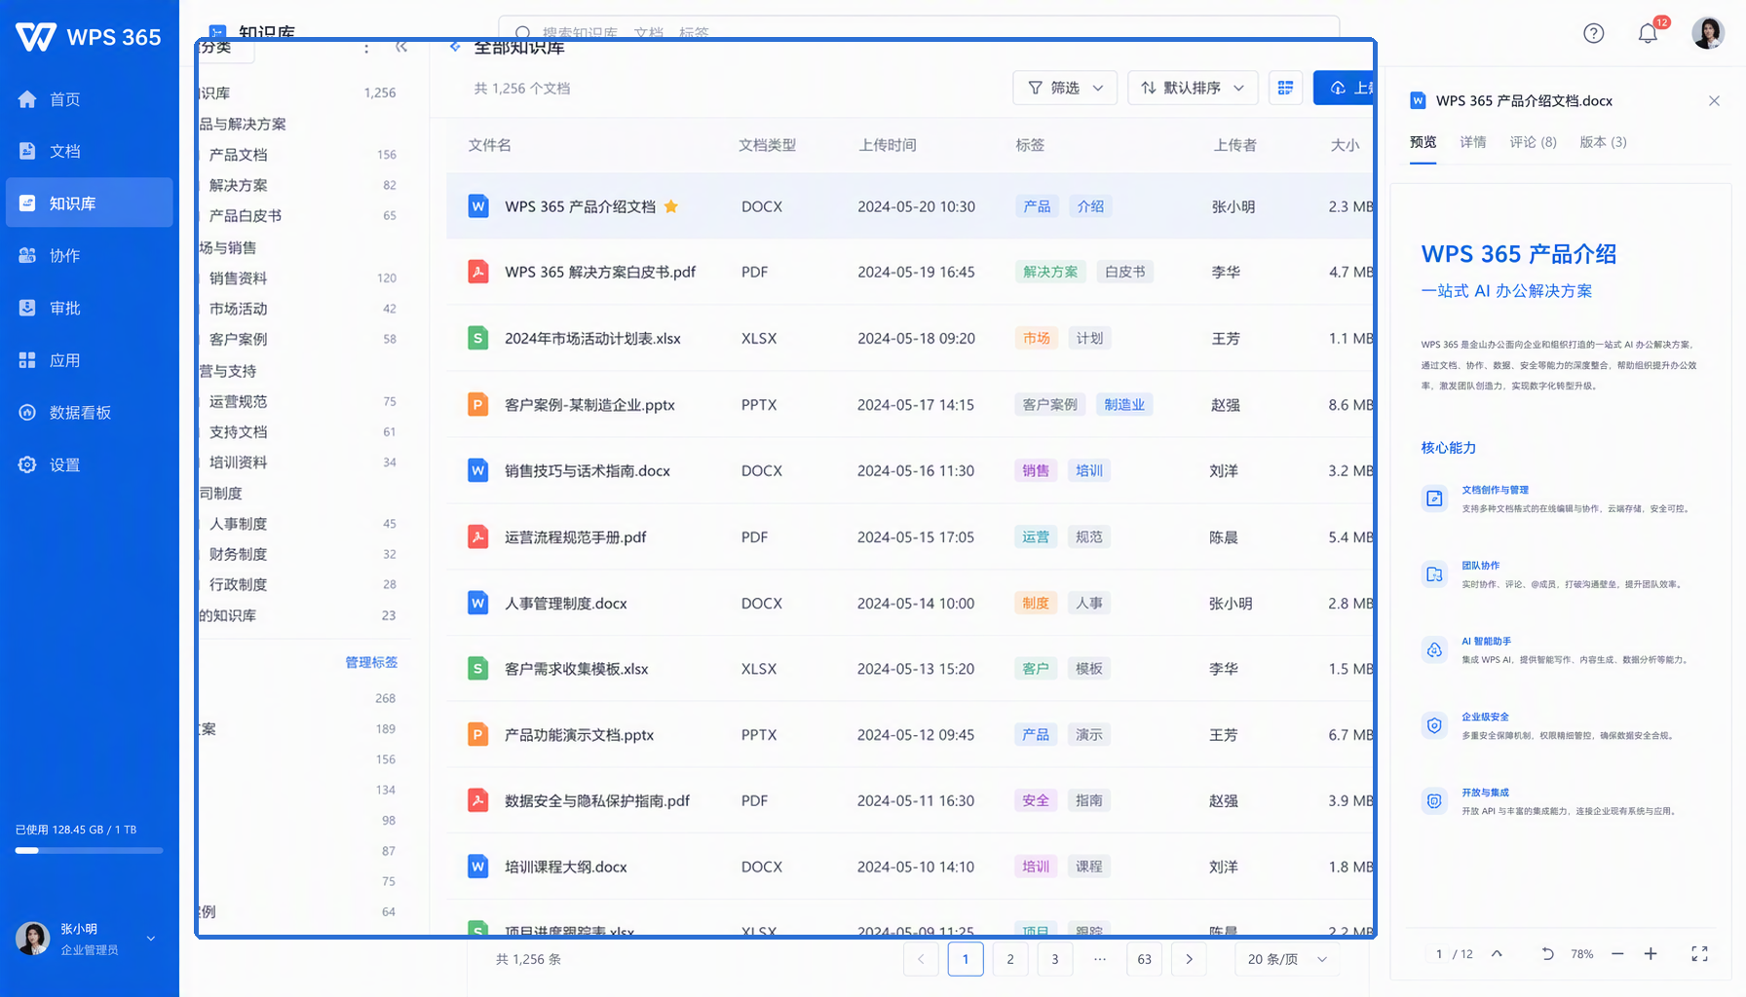Image resolution: width=1746 pixels, height=997 pixels.
Task: Close the document preview panel
Action: [1714, 100]
